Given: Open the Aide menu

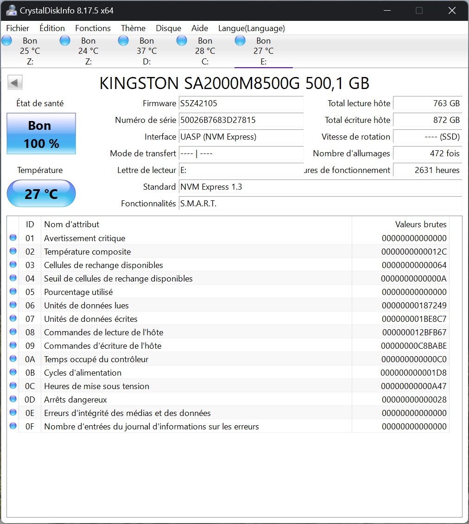Looking at the screenshot, I should 200,28.
